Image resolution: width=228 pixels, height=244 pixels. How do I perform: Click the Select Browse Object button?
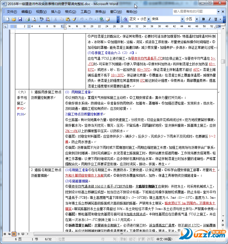click(223, 225)
